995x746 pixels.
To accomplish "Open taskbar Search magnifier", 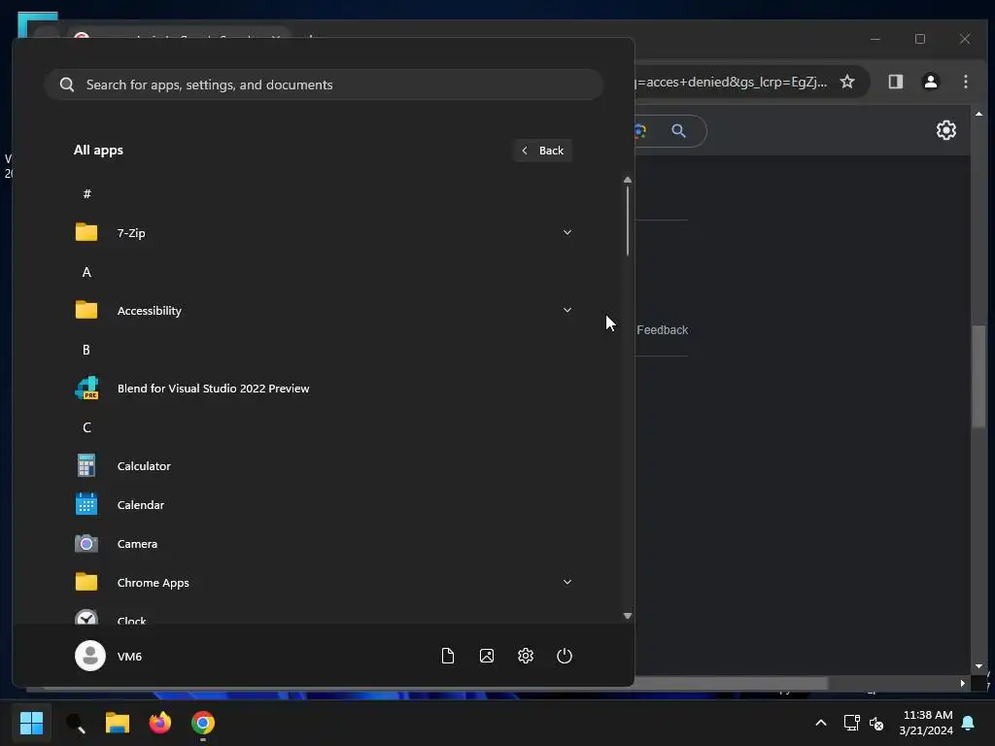I will pyautogui.click(x=76, y=723).
